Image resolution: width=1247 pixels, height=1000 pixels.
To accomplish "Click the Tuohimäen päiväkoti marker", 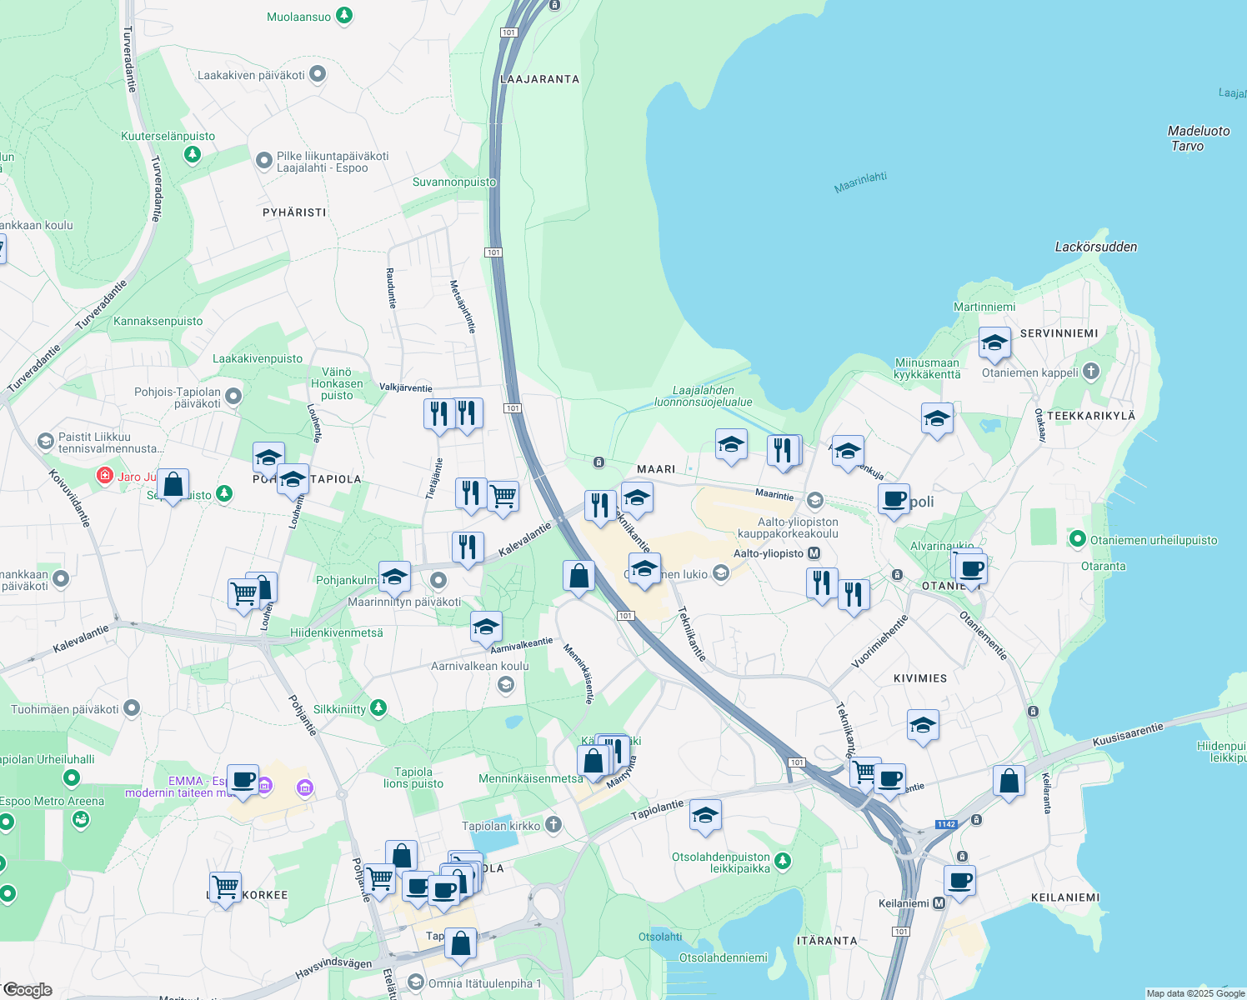I will tap(132, 708).
